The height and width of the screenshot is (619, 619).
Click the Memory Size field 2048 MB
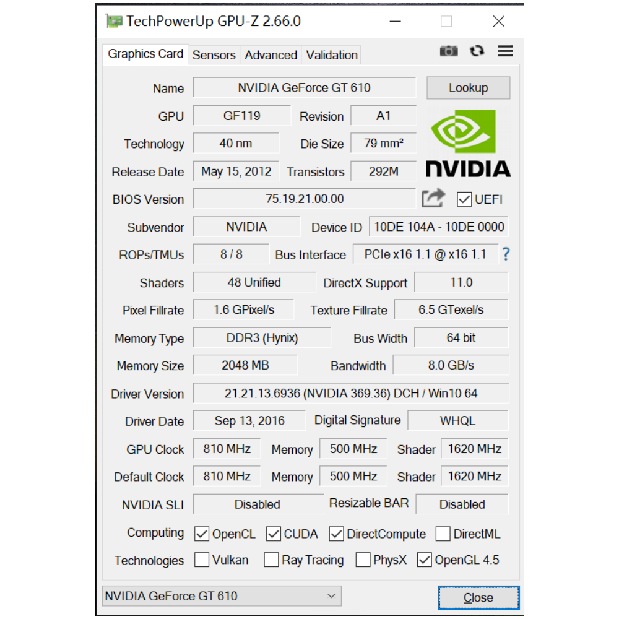(245, 365)
